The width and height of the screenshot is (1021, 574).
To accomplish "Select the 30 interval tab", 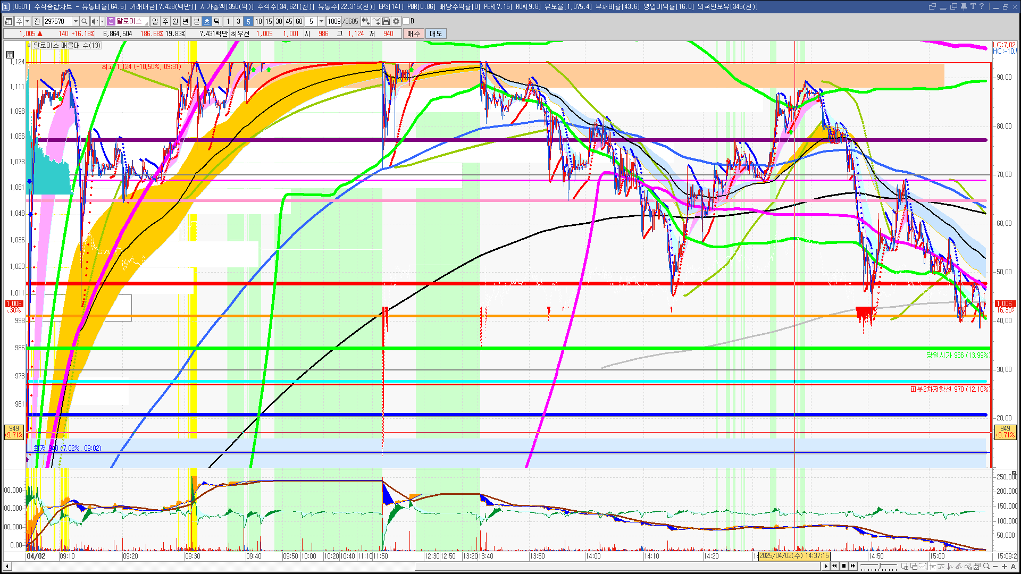I will [279, 21].
